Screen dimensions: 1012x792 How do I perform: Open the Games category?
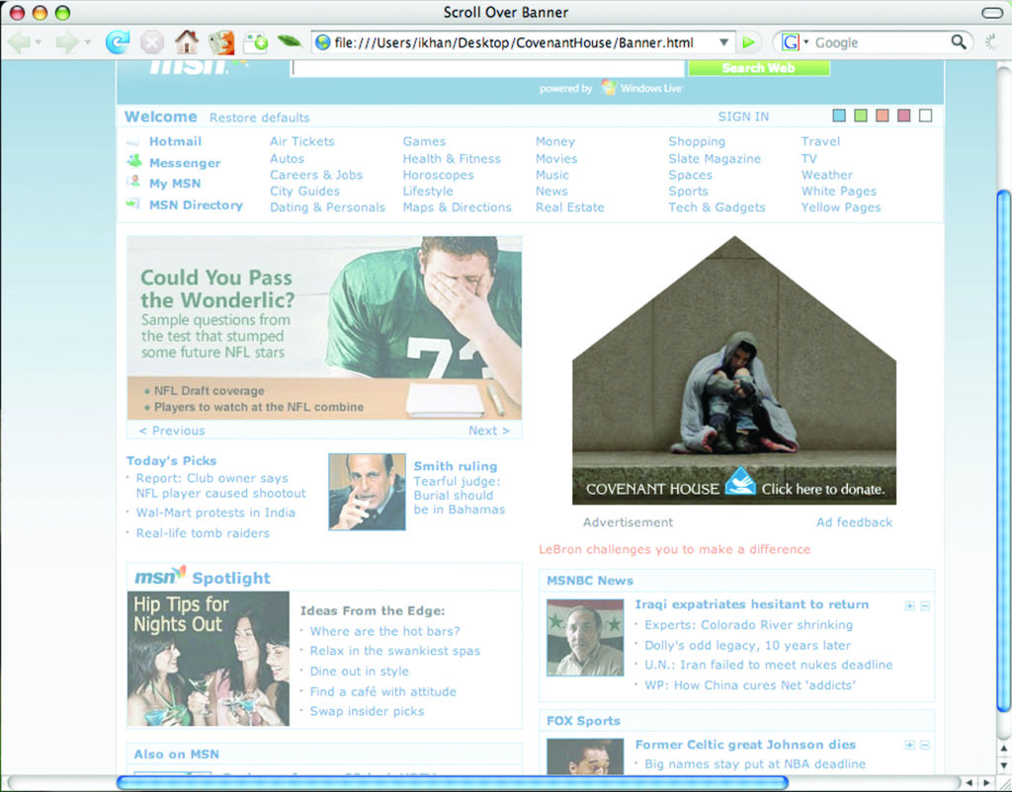point(424,141)
